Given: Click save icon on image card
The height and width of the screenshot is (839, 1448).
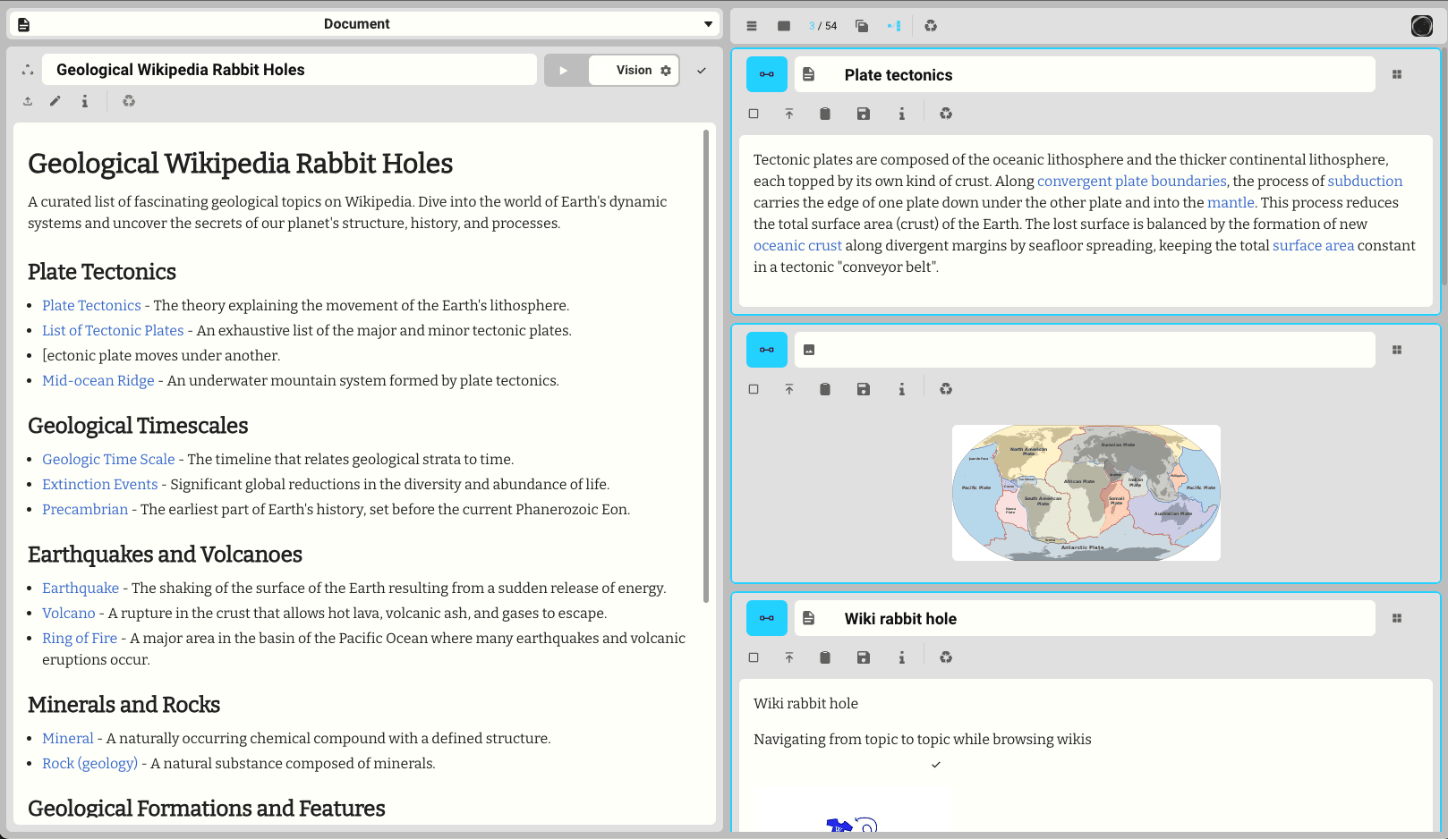Looking at the screenshot, I should click(x=864, y=389).
